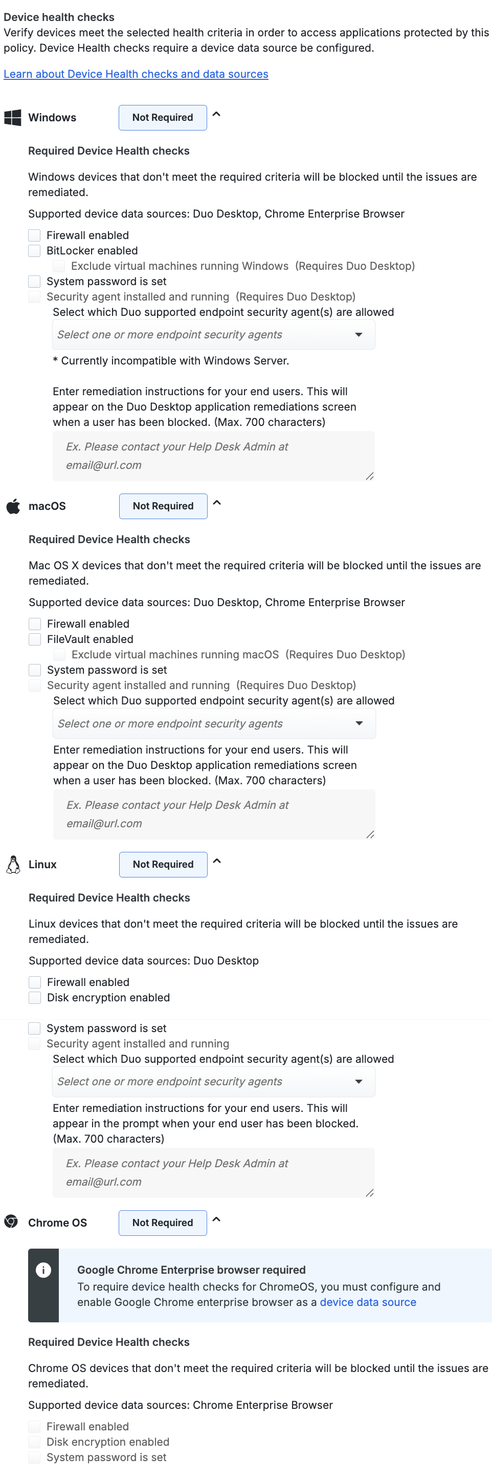This screenshot has width=492, height=1479.
Task: Check BitLocker enabled for Windows
Action: click(34, 250)
